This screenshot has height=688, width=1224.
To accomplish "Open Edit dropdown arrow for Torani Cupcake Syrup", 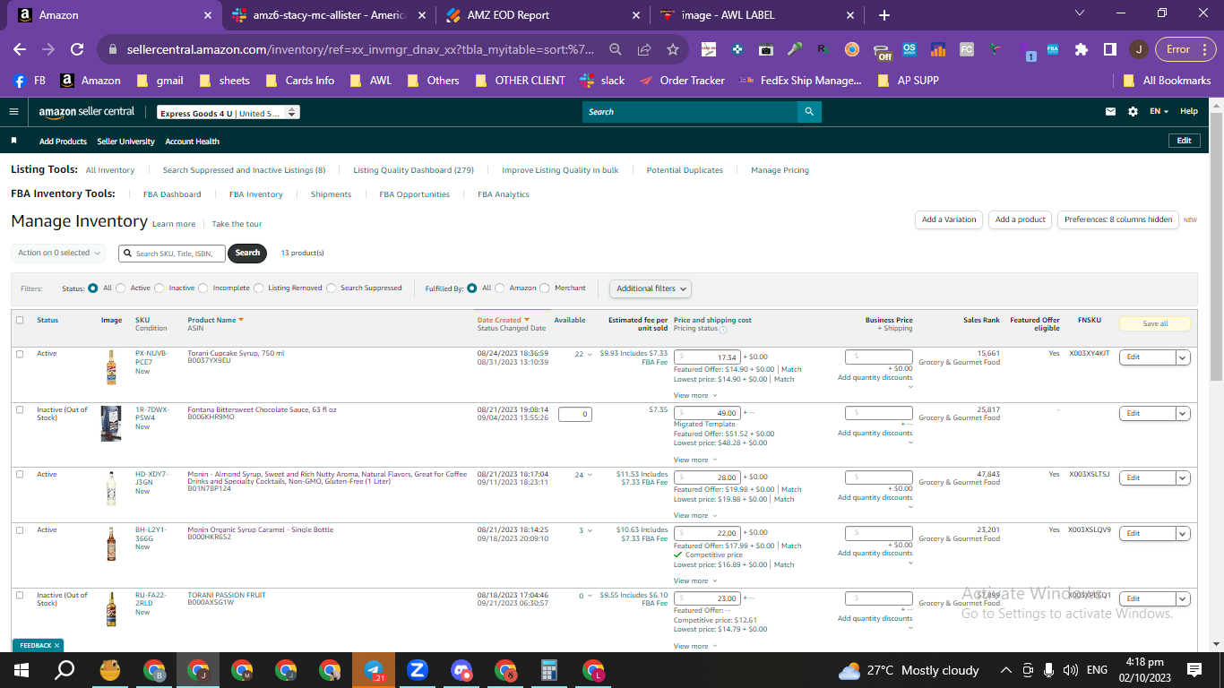I will (1183, 357).
